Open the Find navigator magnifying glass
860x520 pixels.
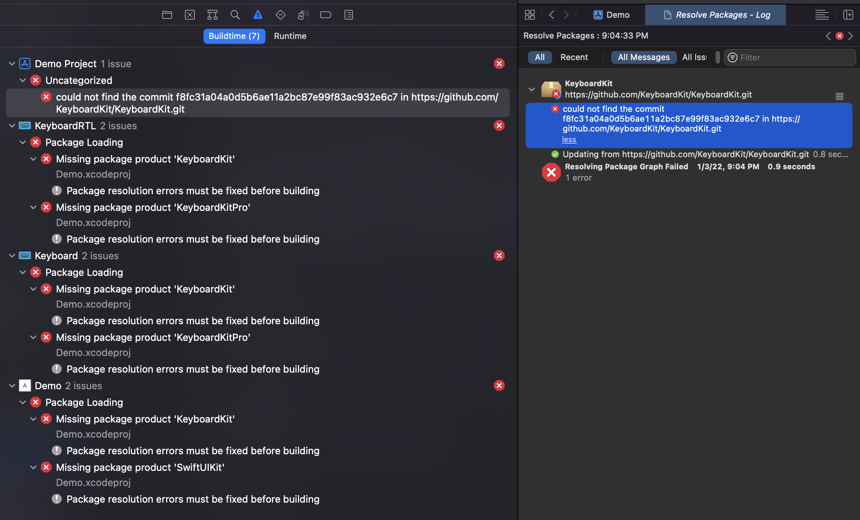pyautogui.click(x=235, y=14)
